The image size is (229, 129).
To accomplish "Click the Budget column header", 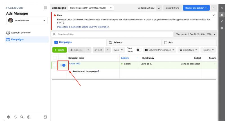I will (x=197, y=58).
